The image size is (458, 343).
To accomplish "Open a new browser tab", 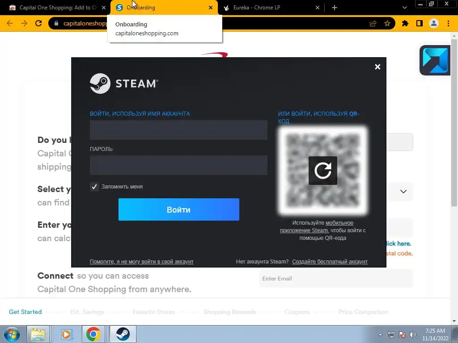I will (x=335, y=8).
